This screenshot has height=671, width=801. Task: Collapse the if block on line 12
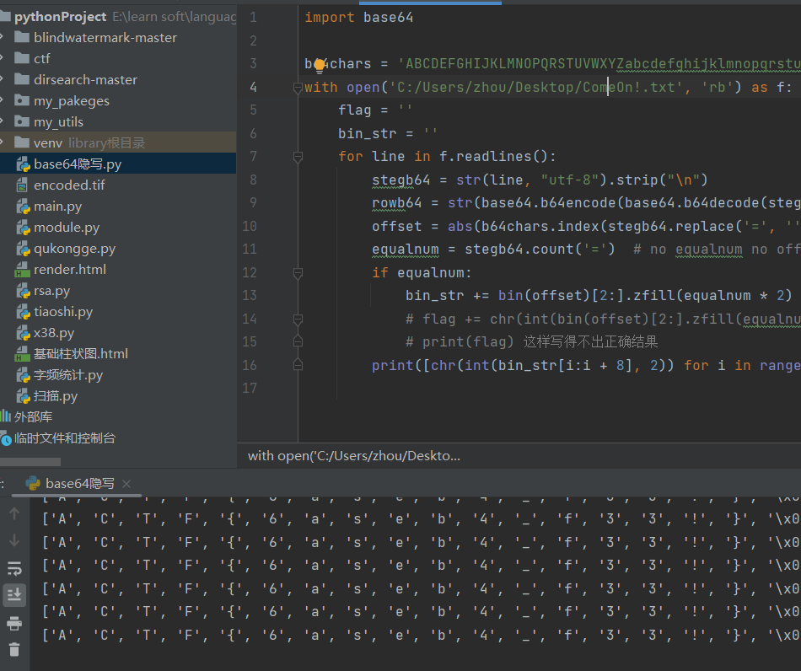[x=298, y=273]
